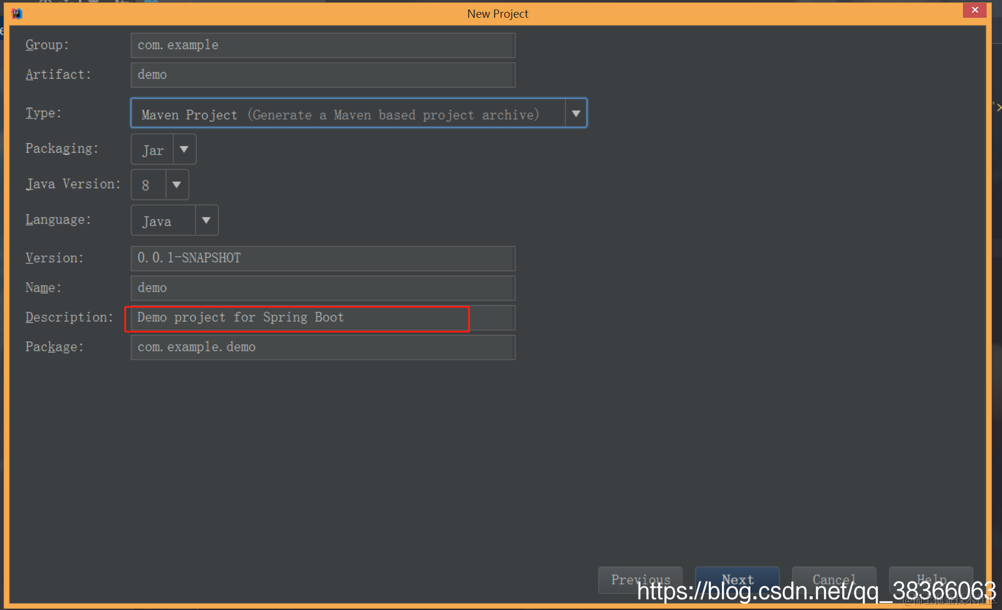Click the Cancel button
The image size is (1002, 610).
(834, 580)
